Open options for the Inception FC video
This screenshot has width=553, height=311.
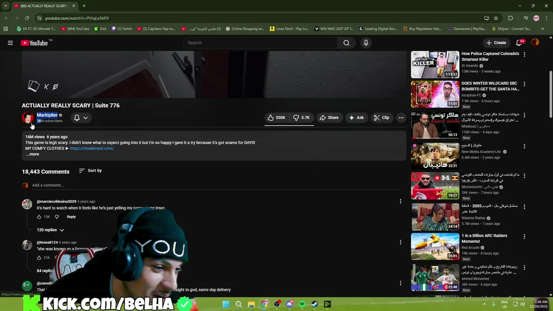click(x=524, y=84)
